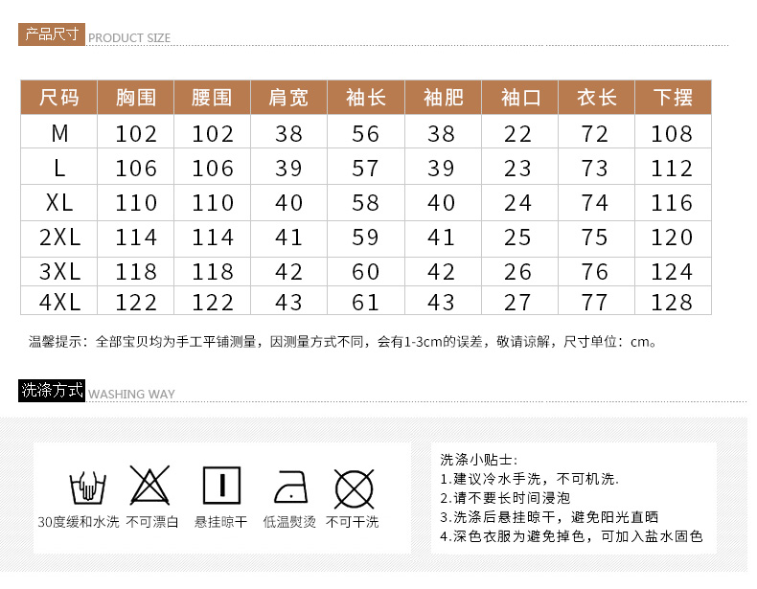This screenshot has height=589, width=757.
Task: Click the 胸围 value 110 in row XL
Action: click(136, 203)
